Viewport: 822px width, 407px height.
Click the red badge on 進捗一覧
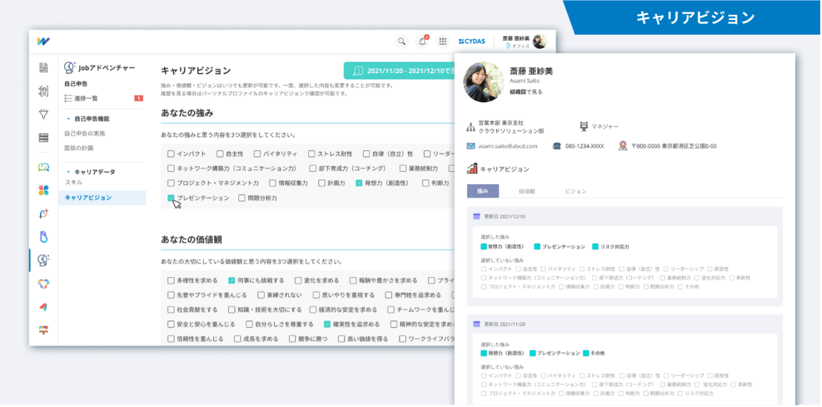[x=138, y=98]
